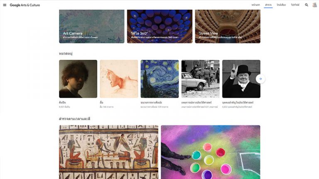Switch to the first navigation tab

pos(256,5)
